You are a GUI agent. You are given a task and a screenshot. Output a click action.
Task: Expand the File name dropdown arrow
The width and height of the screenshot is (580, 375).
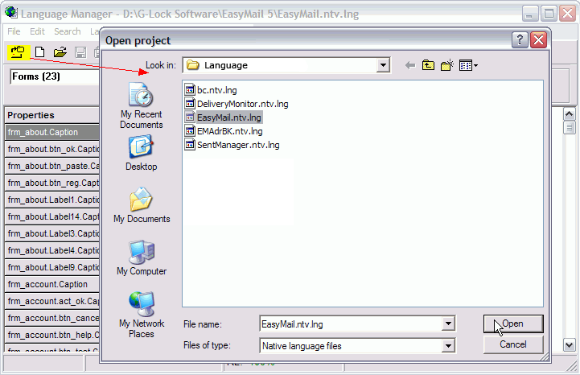[x=448, y=323]
